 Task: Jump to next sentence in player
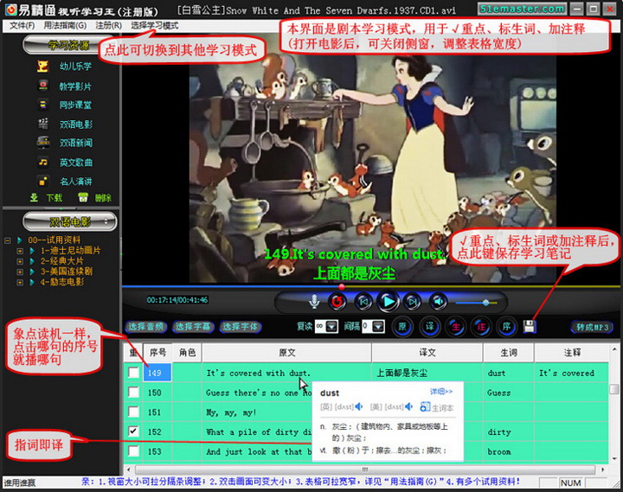(413, 302)
